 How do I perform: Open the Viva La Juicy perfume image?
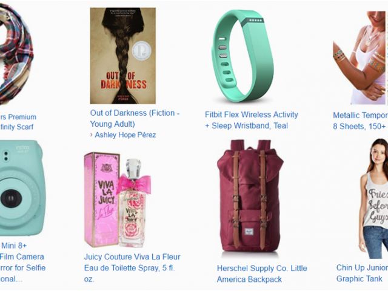pyautogui.click(x=118, y=199)
